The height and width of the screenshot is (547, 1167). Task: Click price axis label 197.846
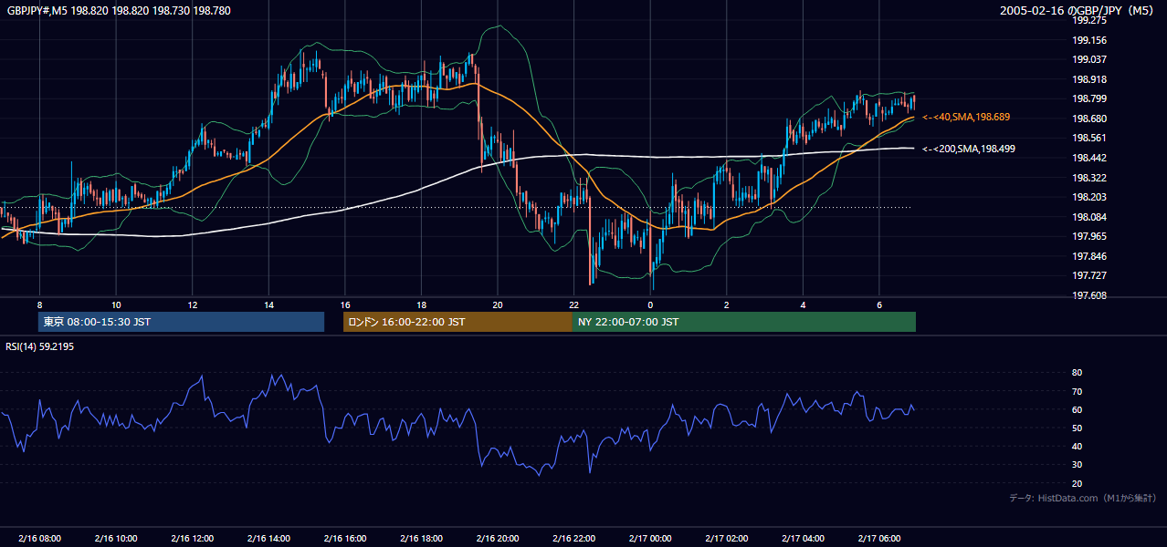click(x=1089, y=256)
